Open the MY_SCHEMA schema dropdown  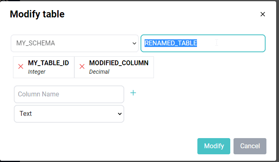pyautogui.click(x=75, y=43)
